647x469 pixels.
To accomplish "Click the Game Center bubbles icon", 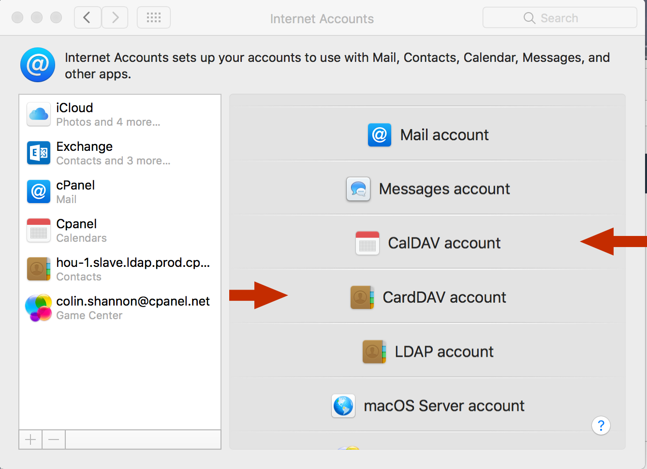I will point(39,308).
